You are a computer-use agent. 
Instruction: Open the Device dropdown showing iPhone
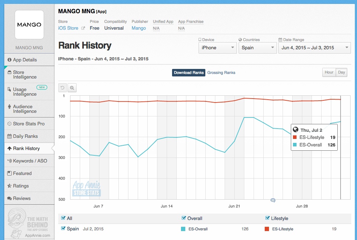pos(217,48)
